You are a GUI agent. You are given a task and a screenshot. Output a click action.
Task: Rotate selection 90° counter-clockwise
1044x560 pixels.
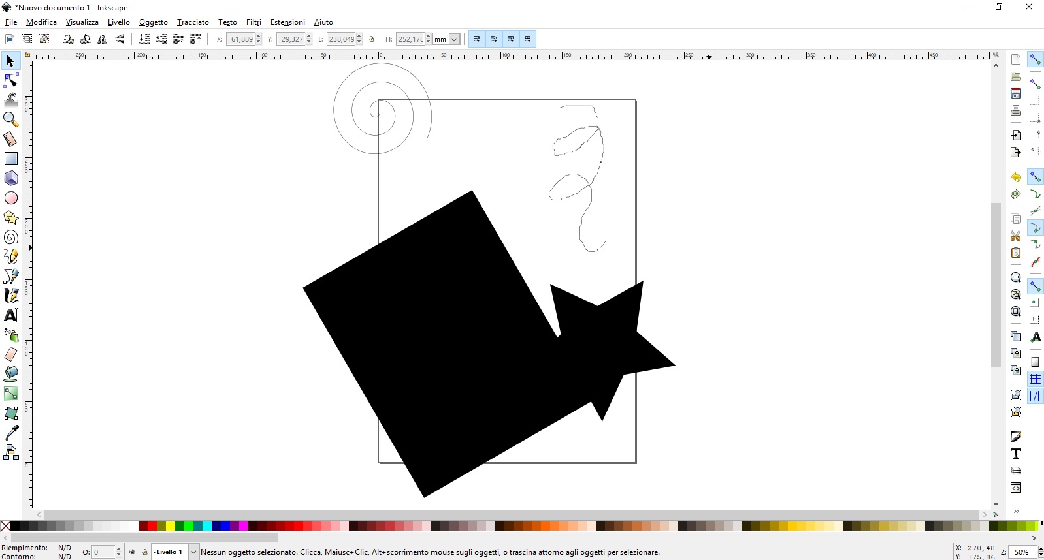69,39
